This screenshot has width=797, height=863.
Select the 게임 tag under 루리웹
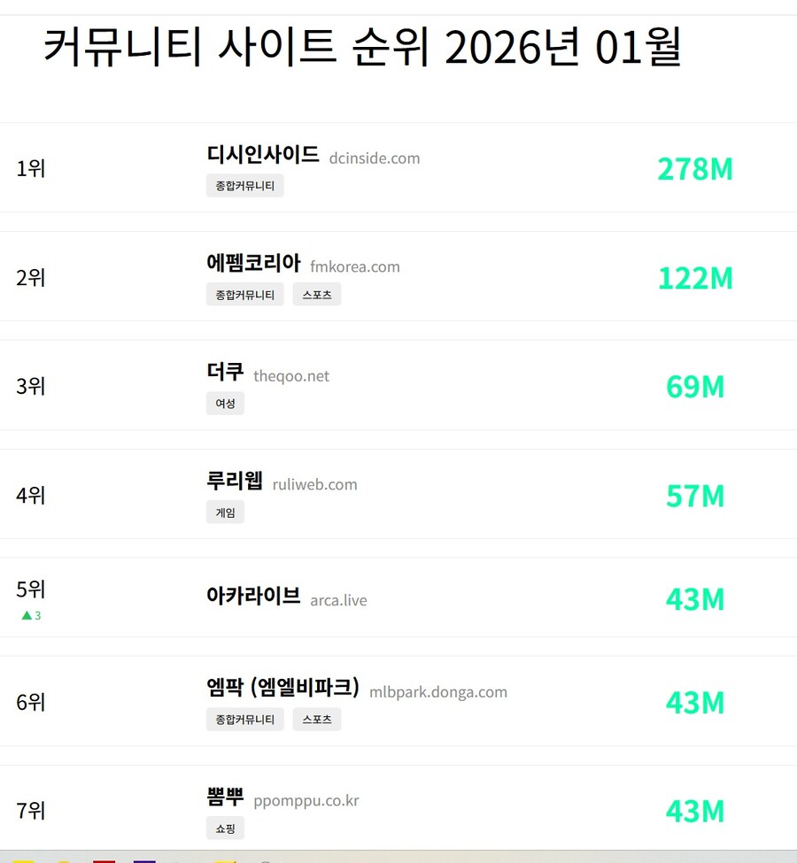(225, 512)
